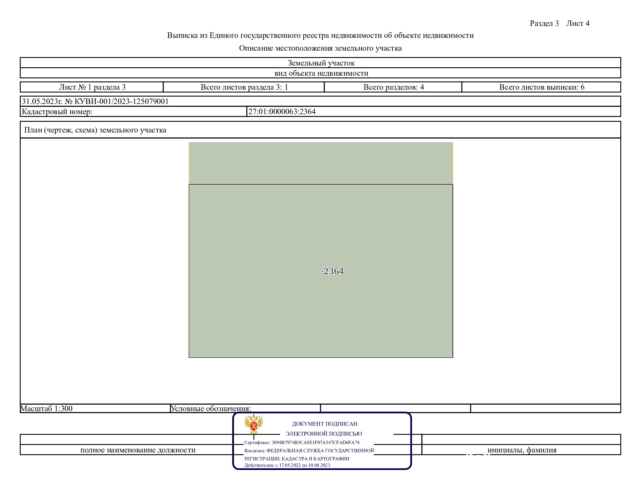The image size is (641, 495).
Task: Click 'РЕГИСТРАЦИИ, КАДАСТРА И КАРТОГРАФИИ' line
Action: (297, 459)
